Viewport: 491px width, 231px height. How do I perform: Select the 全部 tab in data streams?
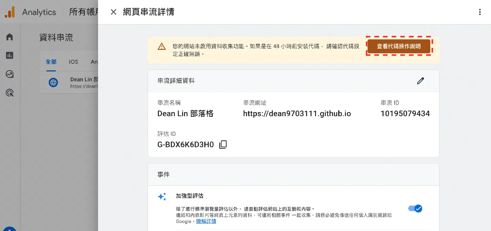pos(51,62)
